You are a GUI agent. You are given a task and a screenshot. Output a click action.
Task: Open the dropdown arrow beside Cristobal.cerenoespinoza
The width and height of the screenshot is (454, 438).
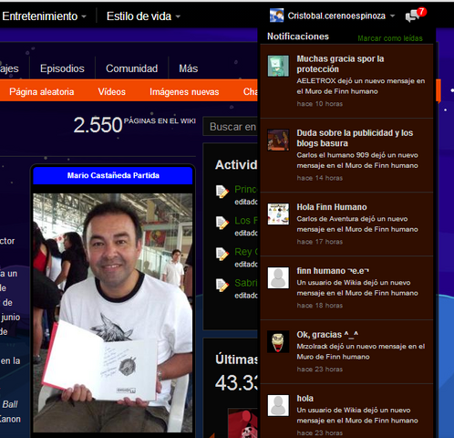(x=392, y=16)
